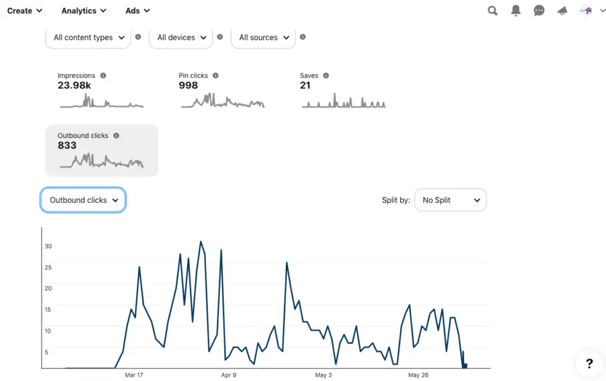Click the info icon next to All content types
This screenshot has width=606, height=381.
coord(138,37)
